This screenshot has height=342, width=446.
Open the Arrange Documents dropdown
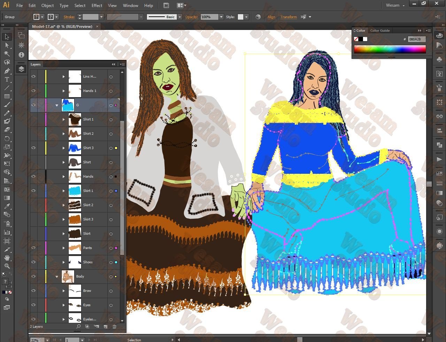pyautogui.click(x=182, y=6)
